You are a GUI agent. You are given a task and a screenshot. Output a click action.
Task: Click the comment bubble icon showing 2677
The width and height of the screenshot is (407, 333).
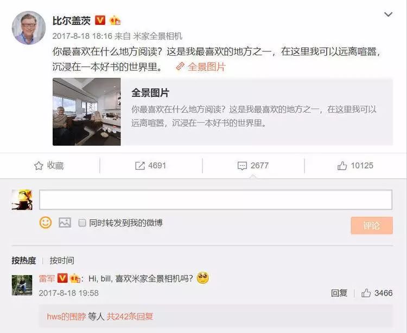(242, 166)
